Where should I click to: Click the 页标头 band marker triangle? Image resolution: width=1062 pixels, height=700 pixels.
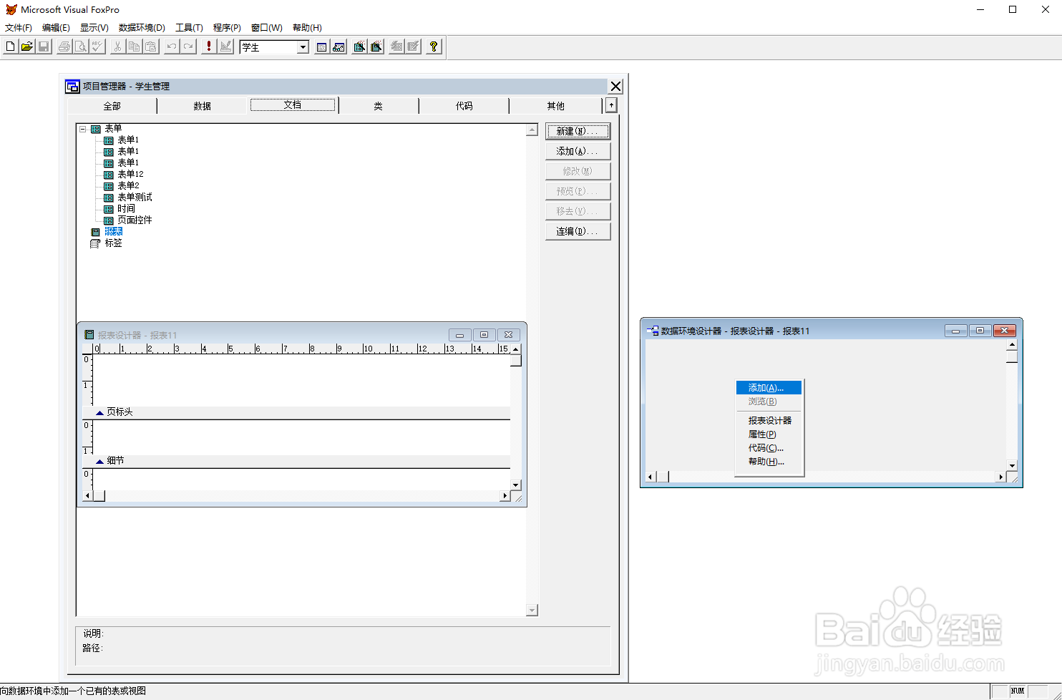tap(99, 413)
